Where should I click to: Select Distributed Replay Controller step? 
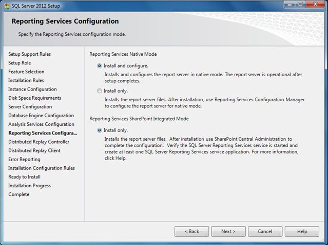tap(39, 142)
